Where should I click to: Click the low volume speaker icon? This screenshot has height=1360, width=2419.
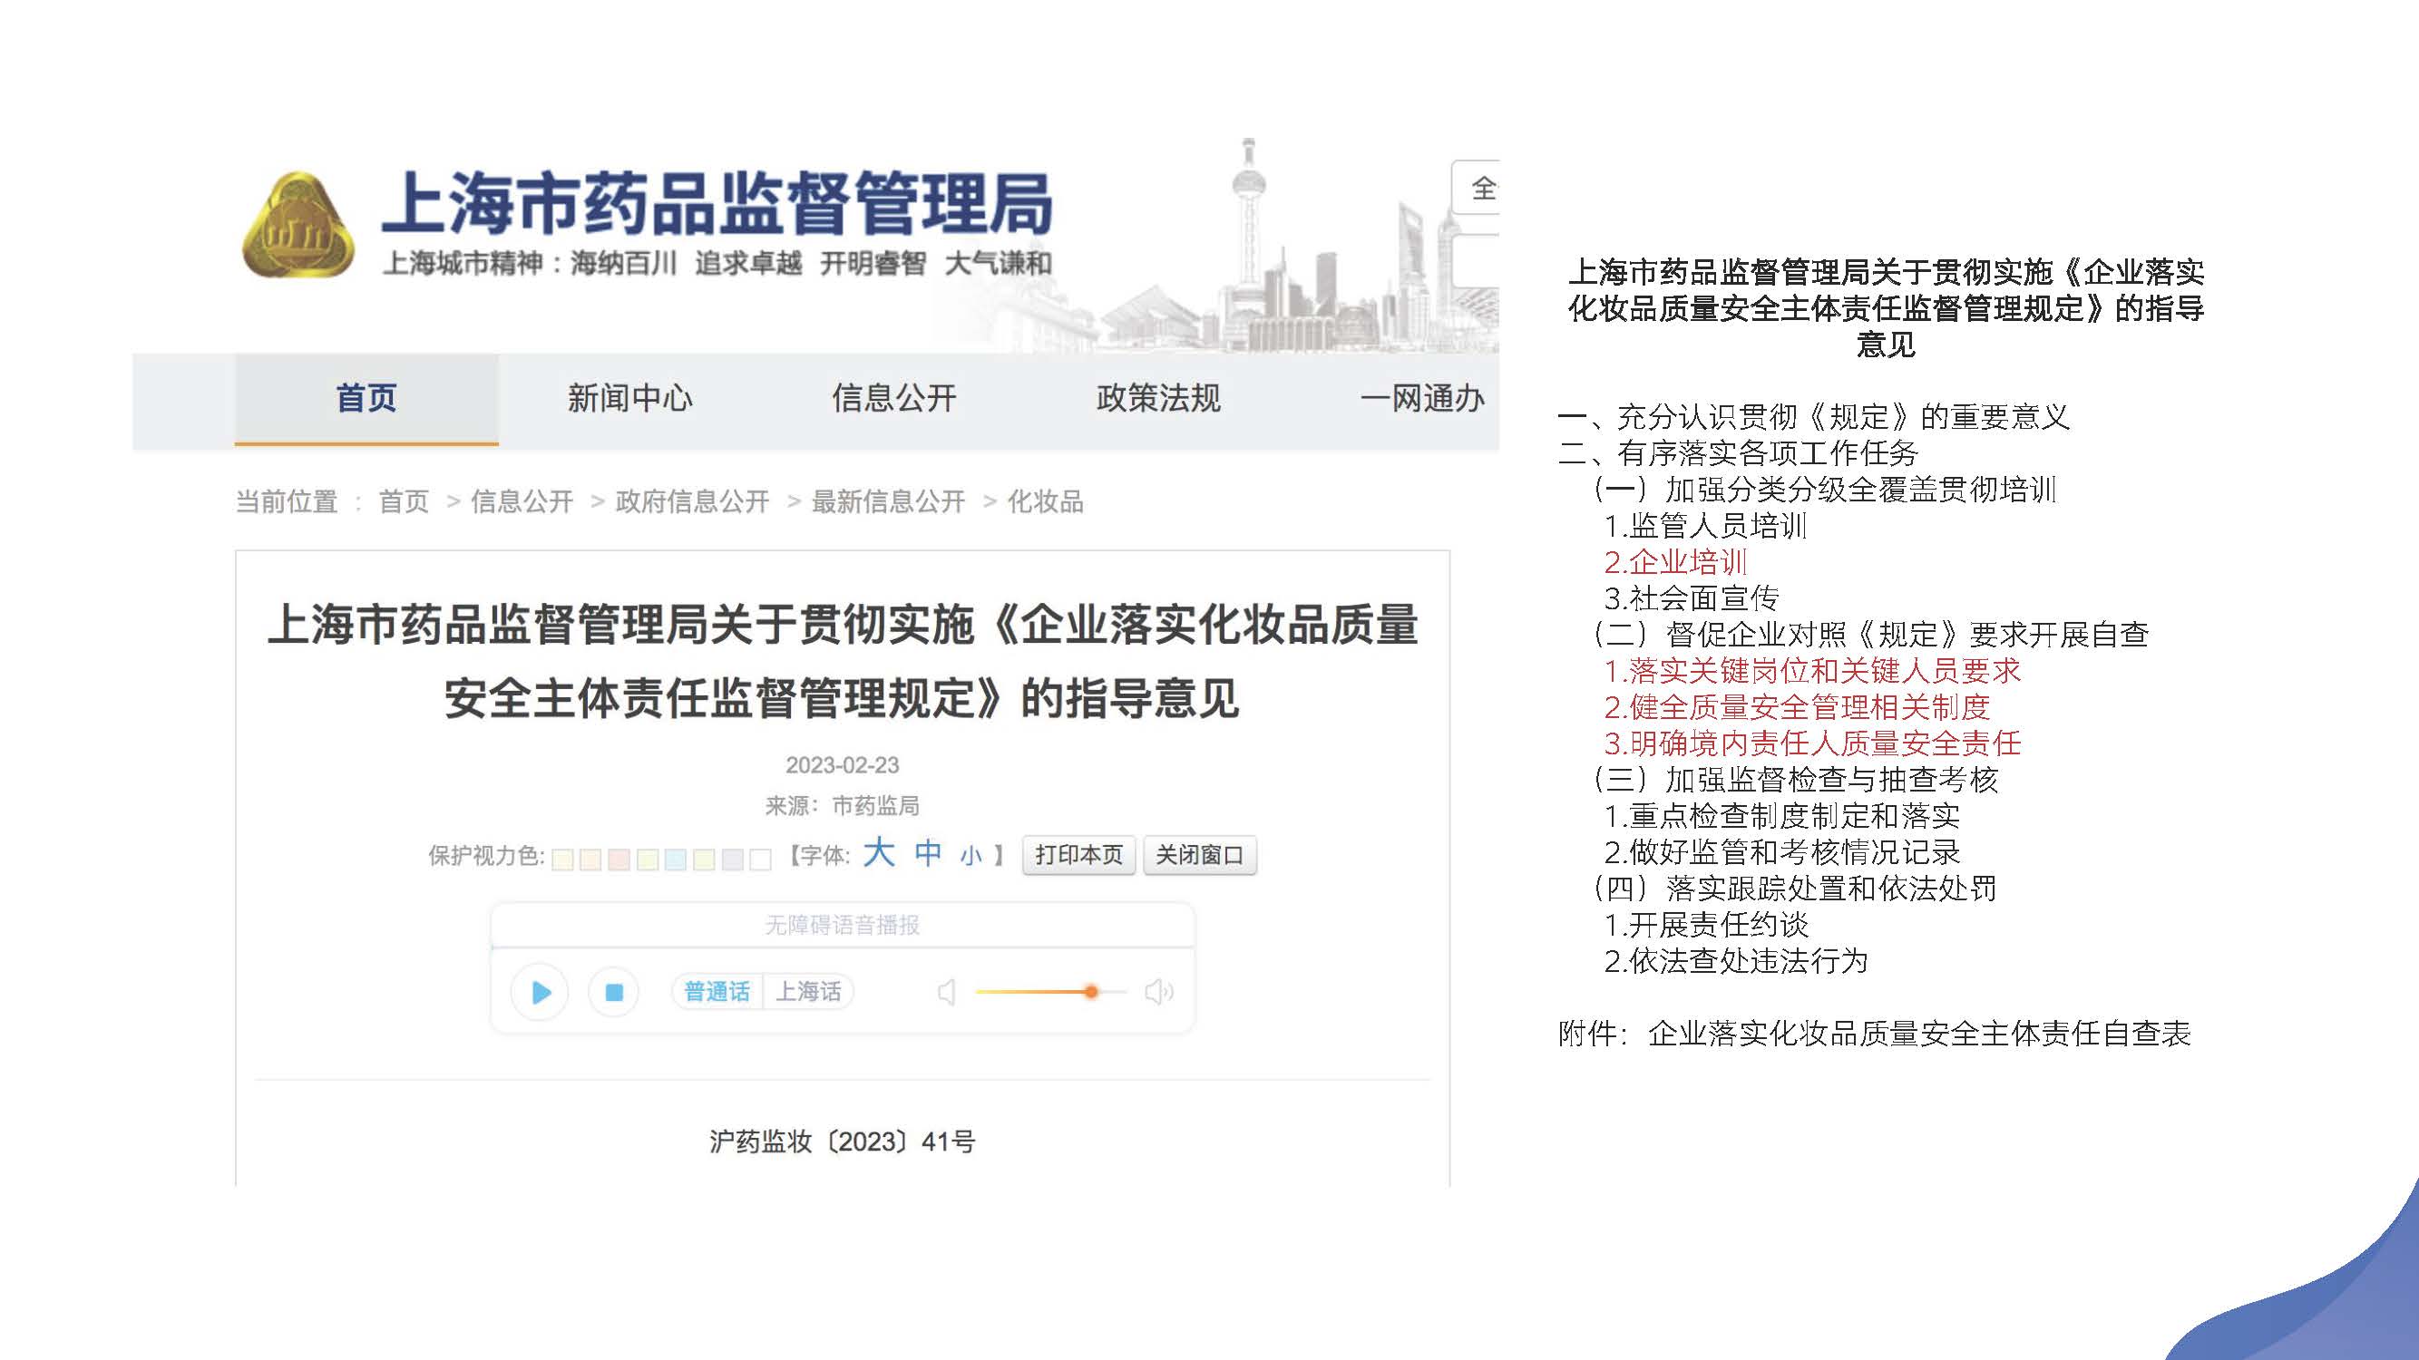point(947,992)
